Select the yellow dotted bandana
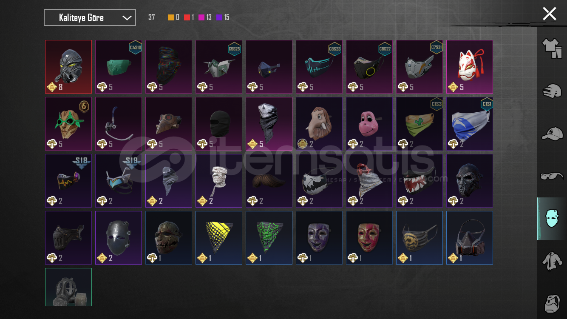Image resolution: width=567 pixels, height=319 pixels. [219, 238]
